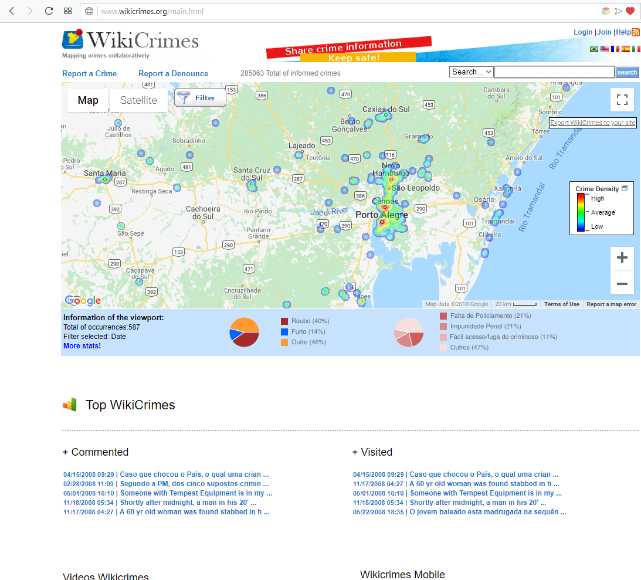Image resolution: width=641 pixels, height=580 pixels.
Task: Click the Google logo on the map
Action: [83, 300]
